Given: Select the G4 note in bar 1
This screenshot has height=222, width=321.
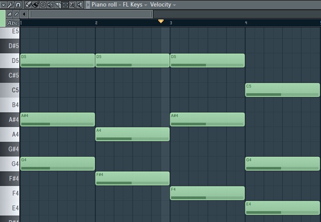Looking at the screenshot, I should click(x=57, y=164).
